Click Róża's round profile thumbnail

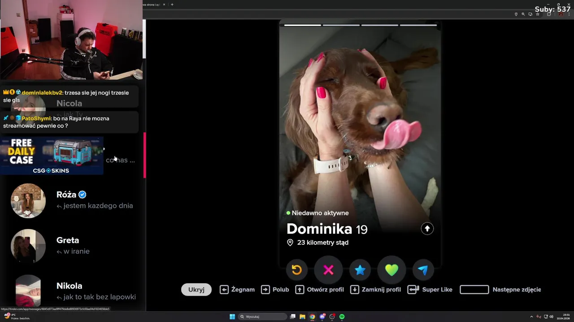[28, 201]
